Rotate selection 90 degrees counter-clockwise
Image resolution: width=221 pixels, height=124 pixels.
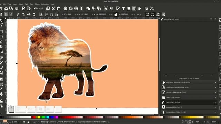(18, 14)
